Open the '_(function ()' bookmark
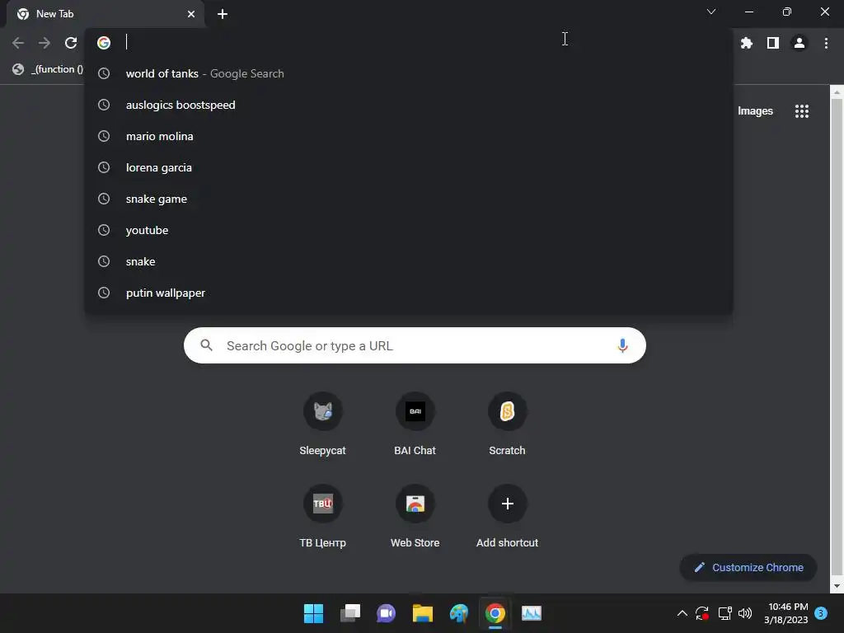 (49, 69)
